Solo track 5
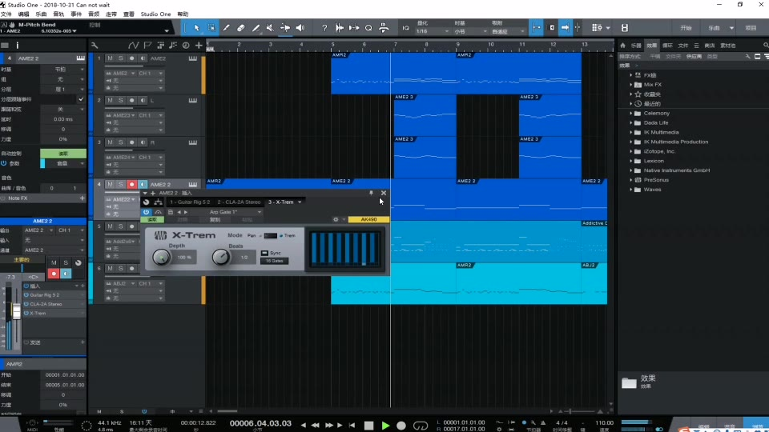 click(x=121, y=226)
